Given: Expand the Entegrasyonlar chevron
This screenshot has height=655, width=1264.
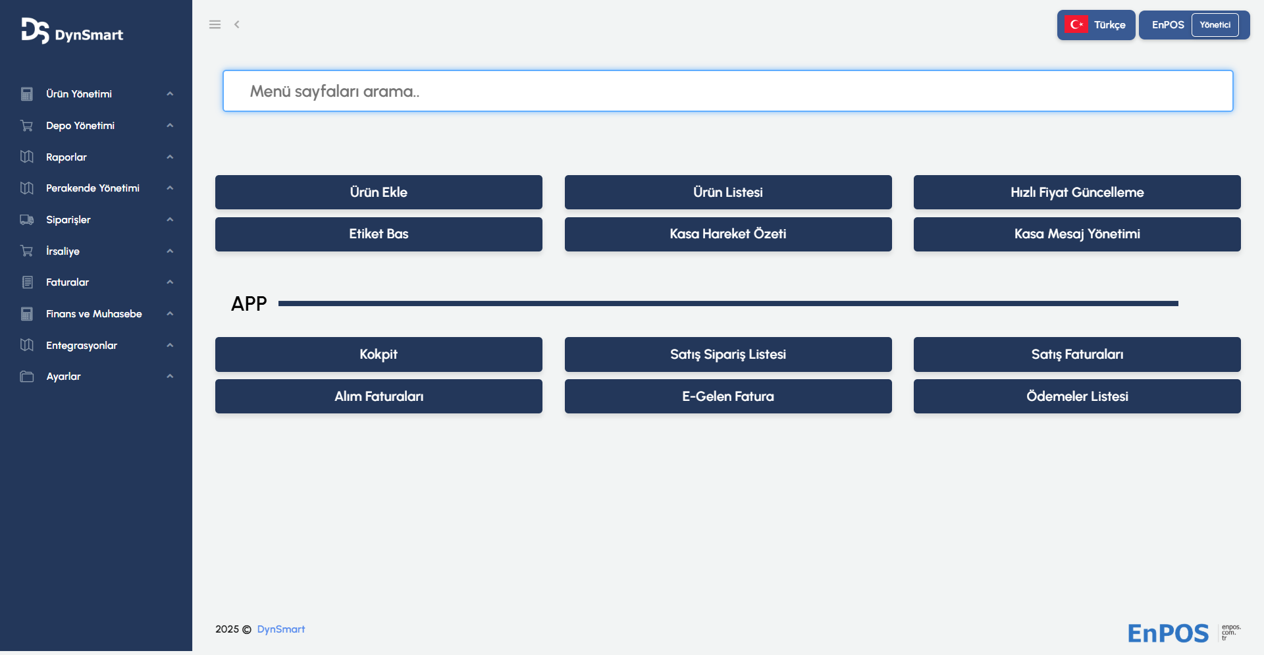Looking at the screenshot, I should point(170,346).
